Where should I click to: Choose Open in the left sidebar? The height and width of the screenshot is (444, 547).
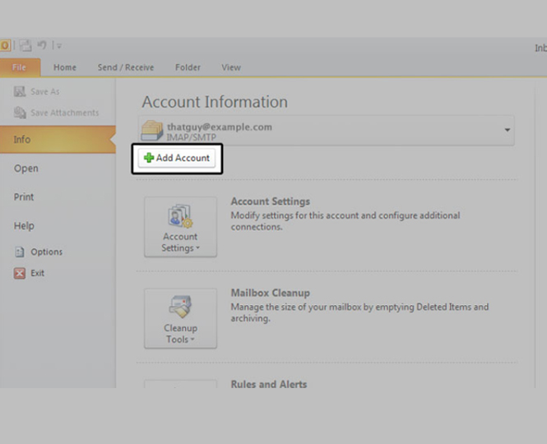tap(25, 169)
